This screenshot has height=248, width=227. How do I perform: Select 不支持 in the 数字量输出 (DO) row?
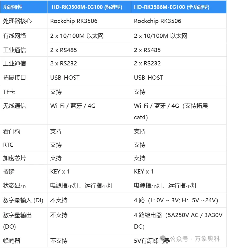coord(59,215)
